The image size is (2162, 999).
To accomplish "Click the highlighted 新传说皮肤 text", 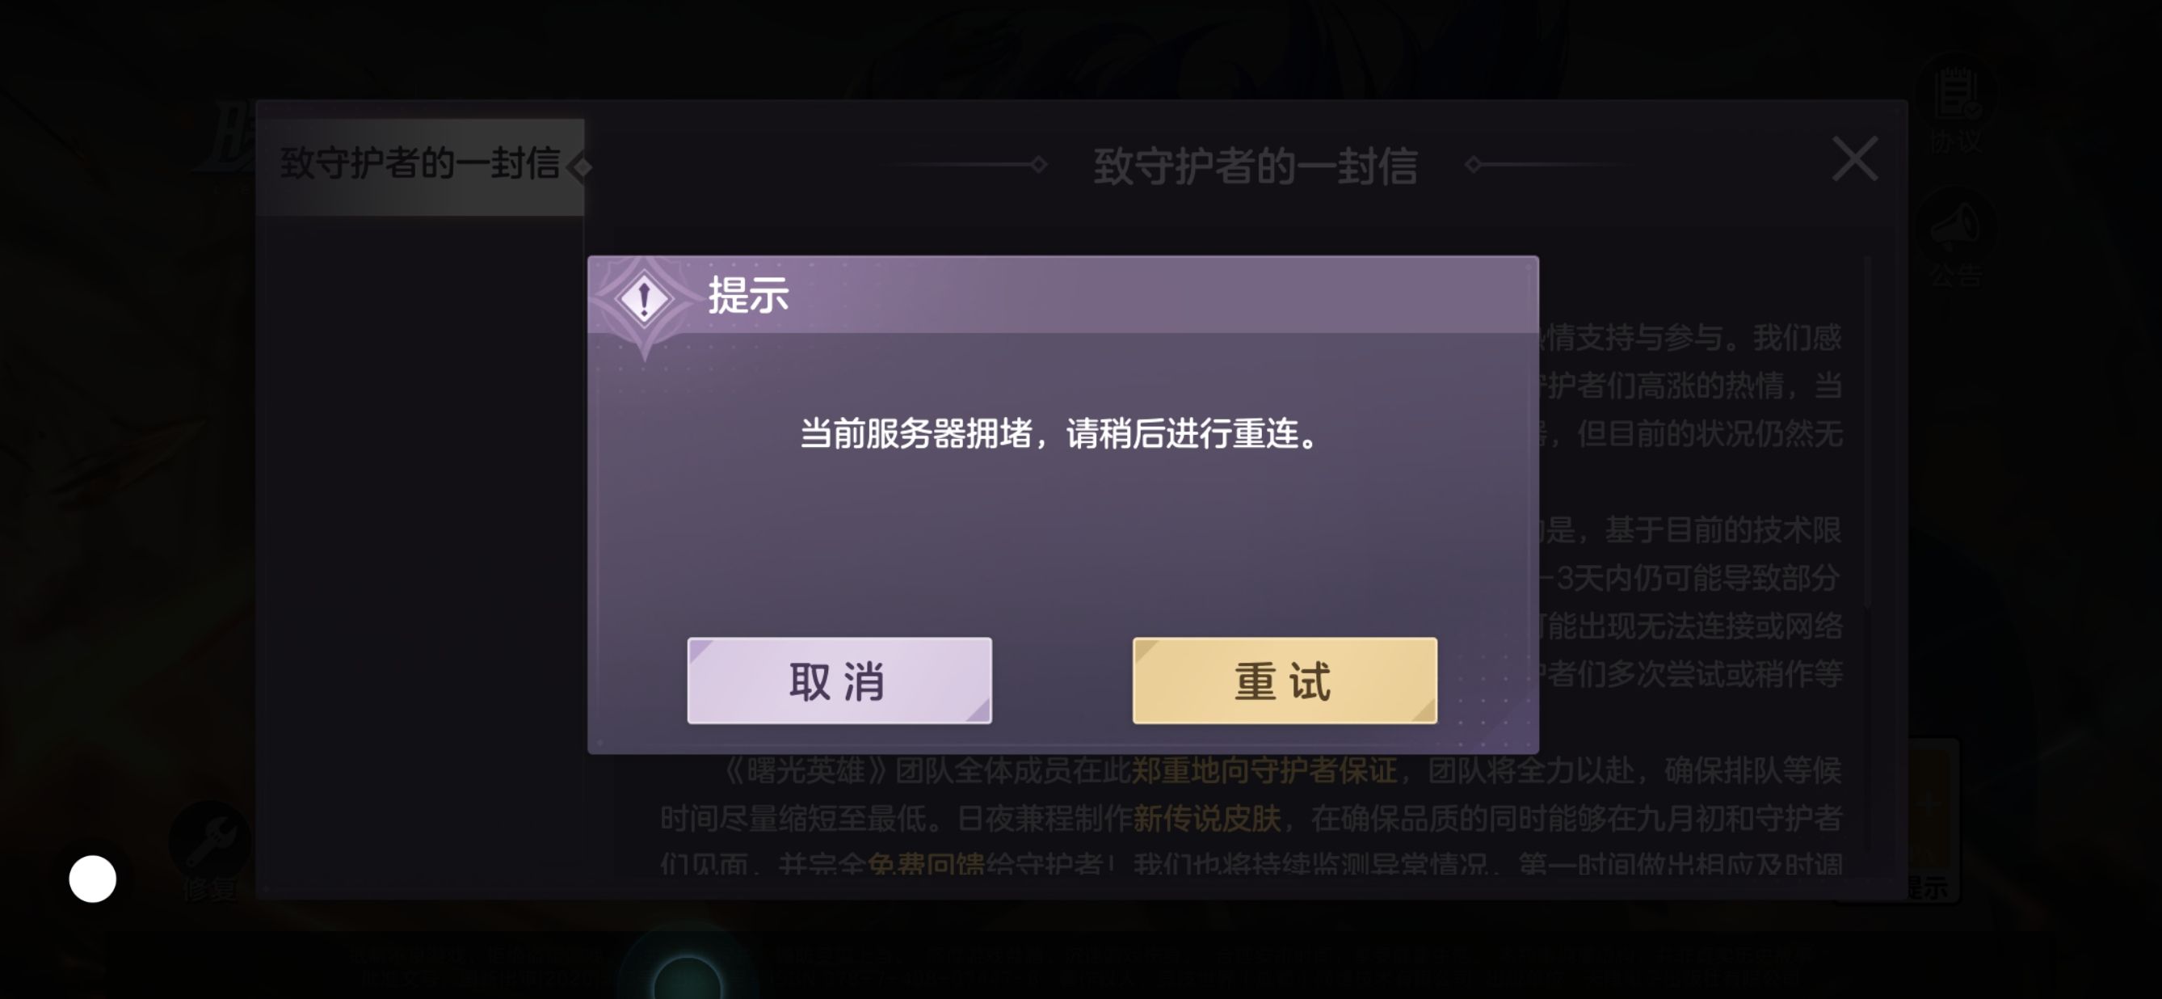I will [1207, 819].
